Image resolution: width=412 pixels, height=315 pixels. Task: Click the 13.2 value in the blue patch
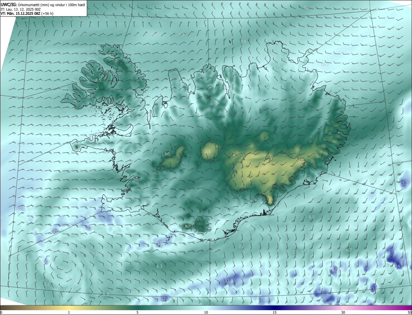(404, 183)
